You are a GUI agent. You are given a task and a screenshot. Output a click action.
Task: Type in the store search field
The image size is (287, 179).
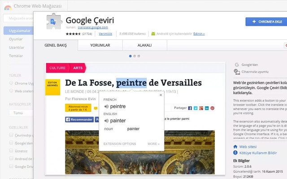18,18
